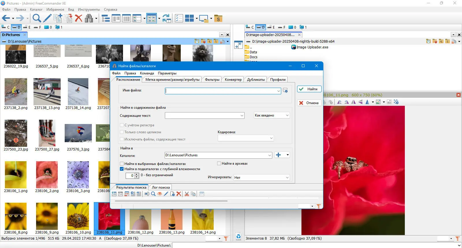Uncheck 'Найти в подкаталогах' checkbox

pyautogui.click(x=122, y=169)
